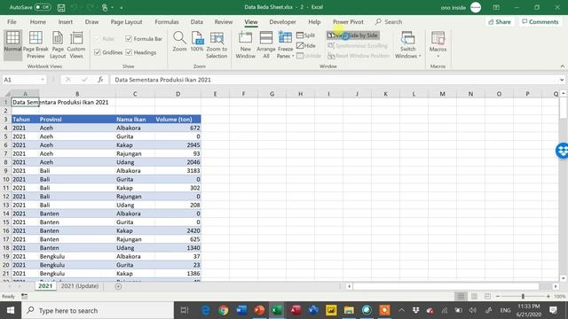Click the zoom slider handle
The height and width of the screenshot is (319, 568).
coord(523,296)
